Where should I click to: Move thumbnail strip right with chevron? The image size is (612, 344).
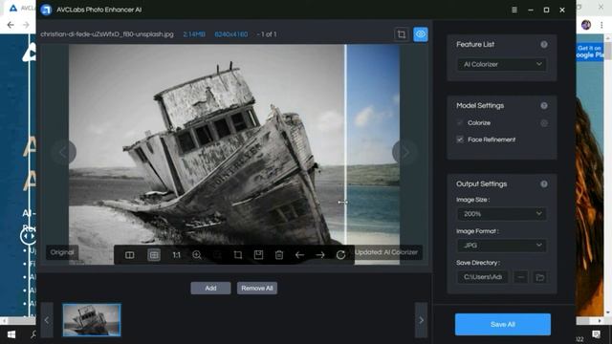[421, 320]
